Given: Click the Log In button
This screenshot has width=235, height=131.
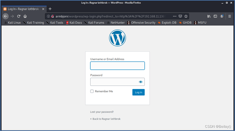Looking at the screenshot, I should (x=138, y=92).
